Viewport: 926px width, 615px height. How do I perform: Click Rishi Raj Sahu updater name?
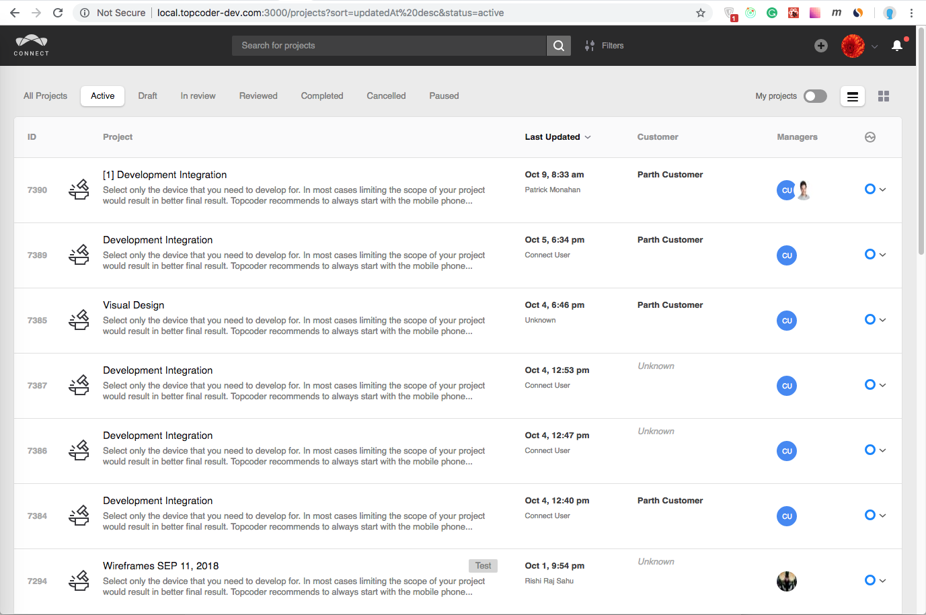point(549,581)
